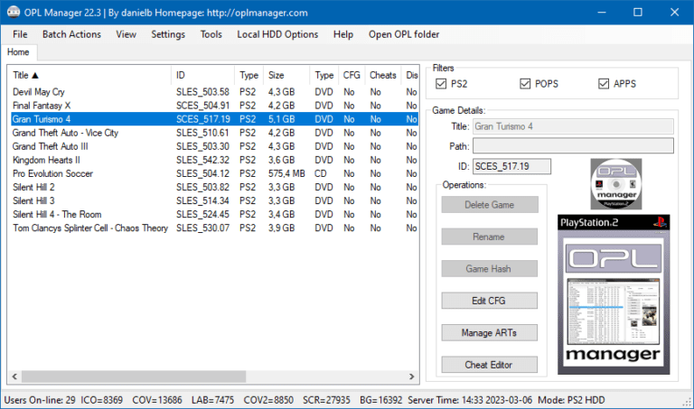
Task: Click the Manage ARTs button
Action: 489,333
